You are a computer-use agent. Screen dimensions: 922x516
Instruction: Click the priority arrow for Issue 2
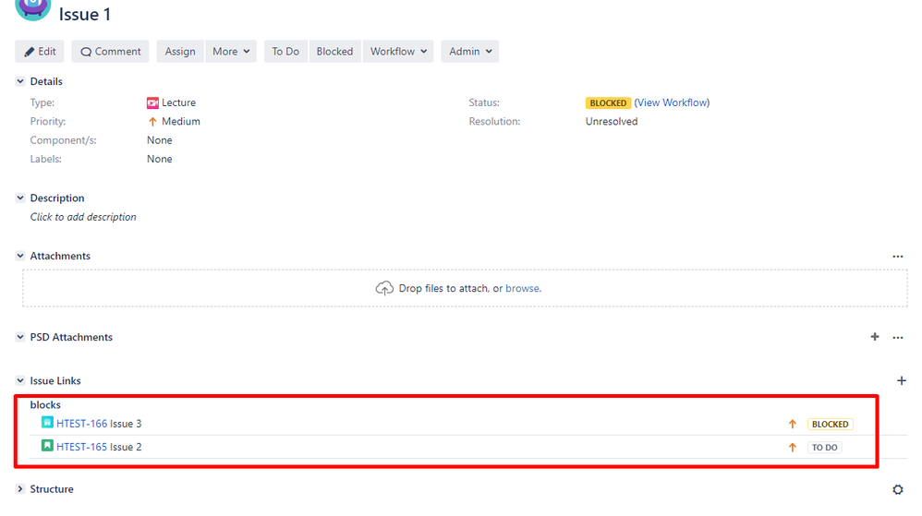[x=793, y=448]
